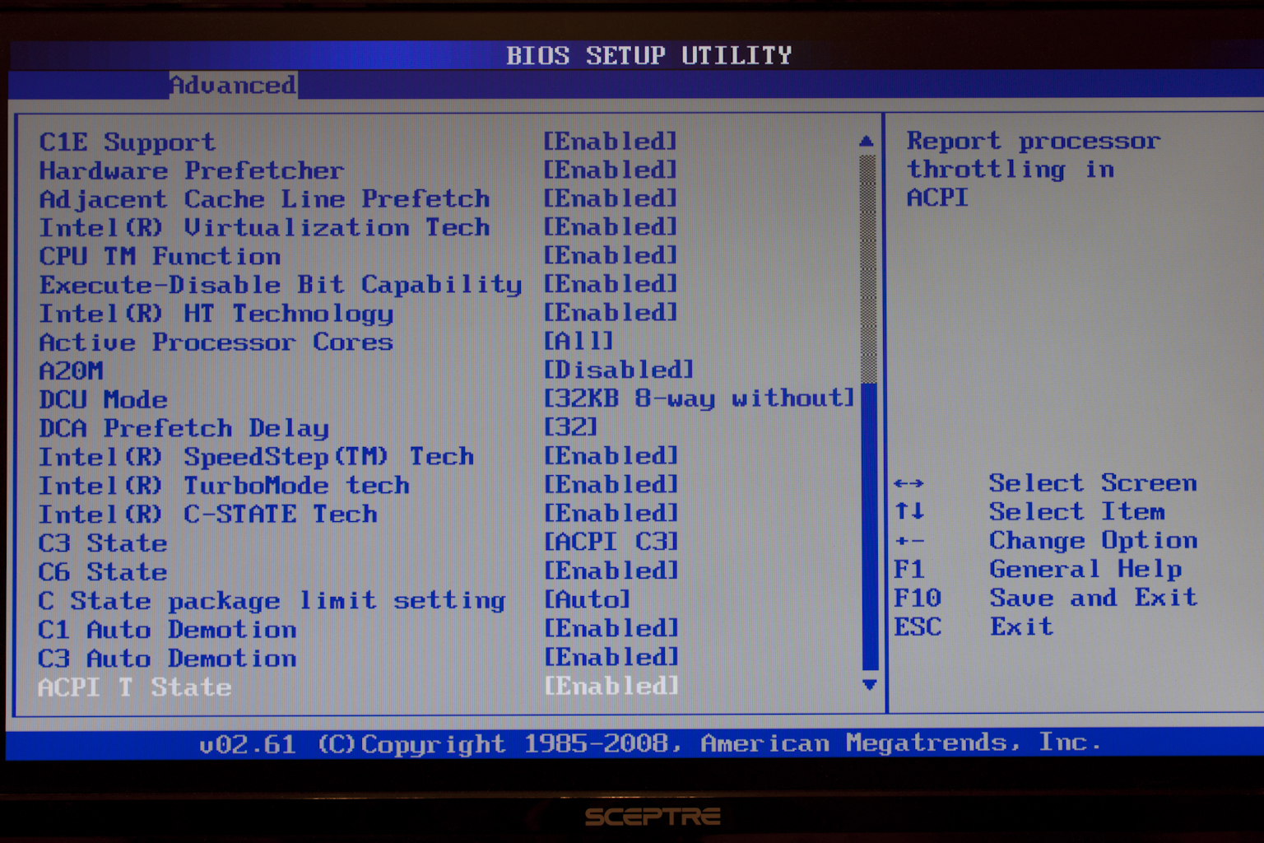Screen dimensions: 1264x843
Task: Select the ACPI T State label
Action: tap(135, 687)
